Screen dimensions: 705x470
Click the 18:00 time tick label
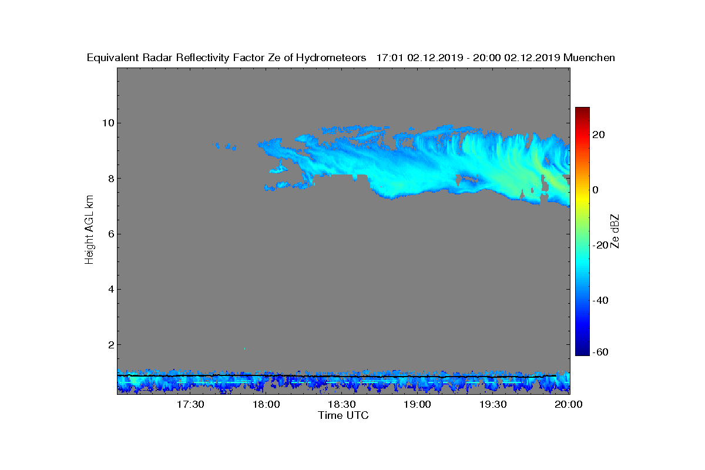coord(266,405)
